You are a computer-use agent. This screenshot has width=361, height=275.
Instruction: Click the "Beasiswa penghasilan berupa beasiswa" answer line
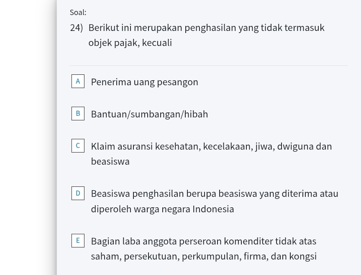point(214,194)
